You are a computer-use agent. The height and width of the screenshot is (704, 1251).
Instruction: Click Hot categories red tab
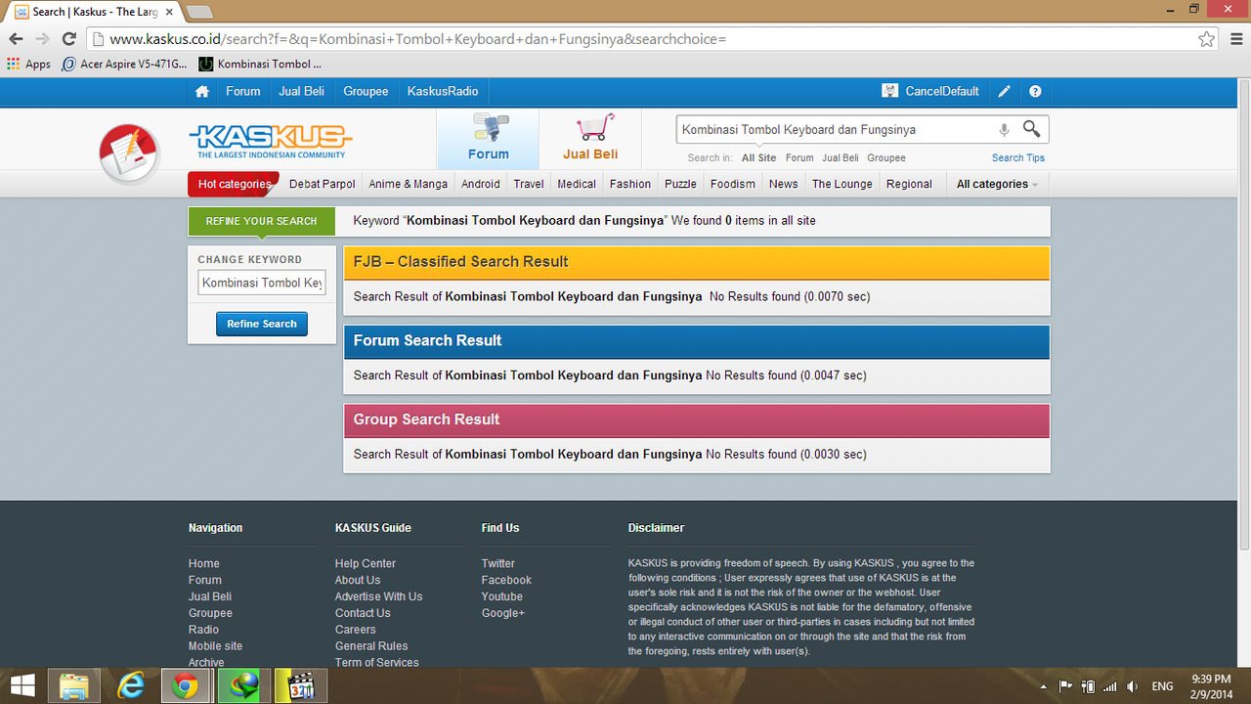(x=234, y=184)
